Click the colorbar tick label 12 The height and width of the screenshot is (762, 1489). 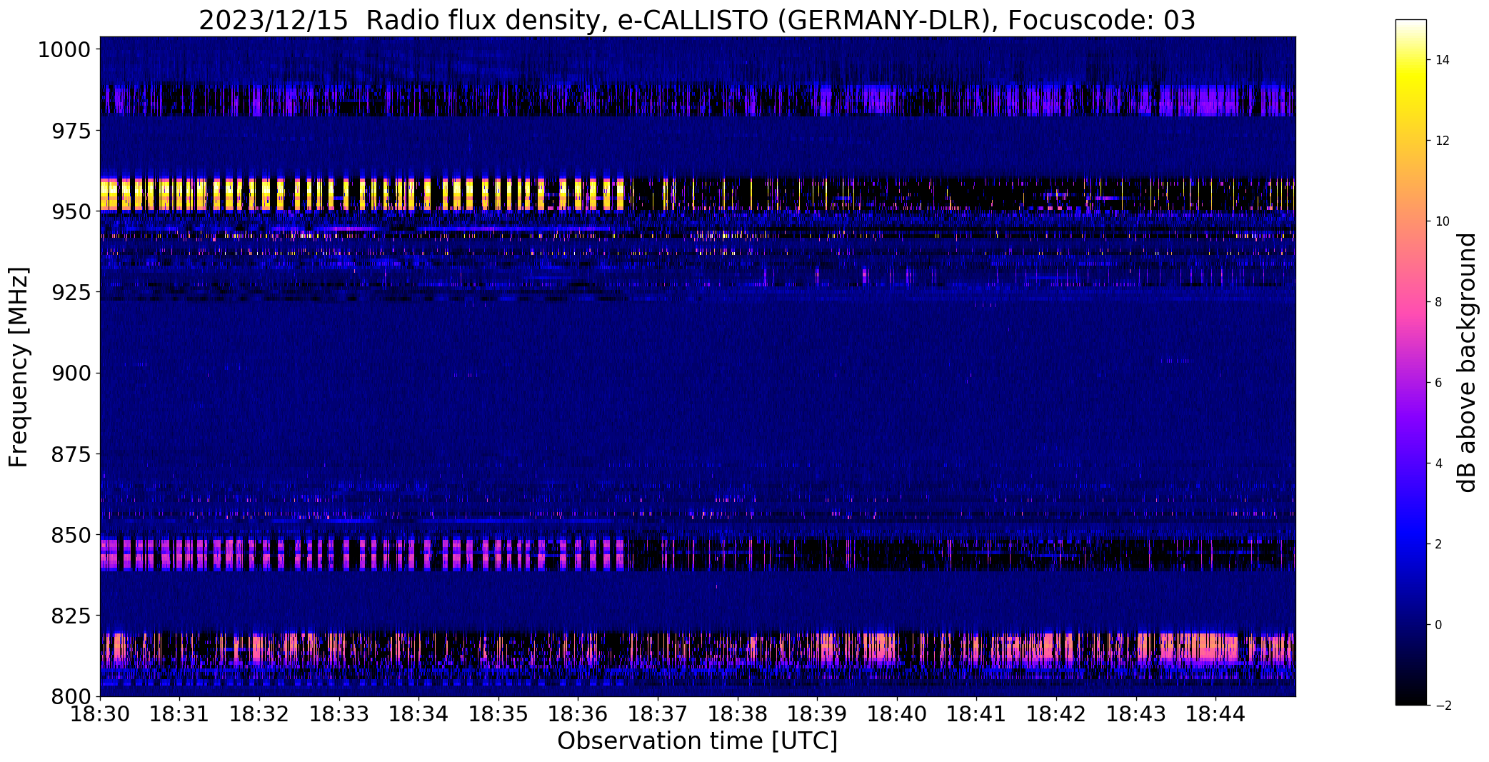pos(1443,141)
